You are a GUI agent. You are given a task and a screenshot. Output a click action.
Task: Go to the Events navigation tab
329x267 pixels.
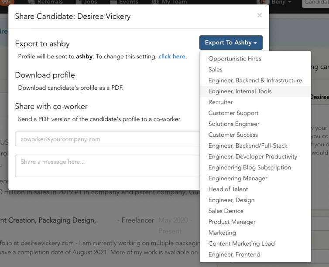click(x=124, y=2)
